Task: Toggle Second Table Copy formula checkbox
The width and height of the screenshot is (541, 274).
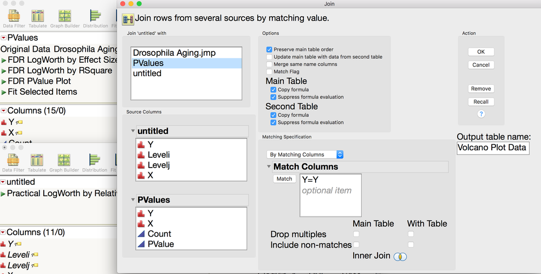Action: [273, 115]
